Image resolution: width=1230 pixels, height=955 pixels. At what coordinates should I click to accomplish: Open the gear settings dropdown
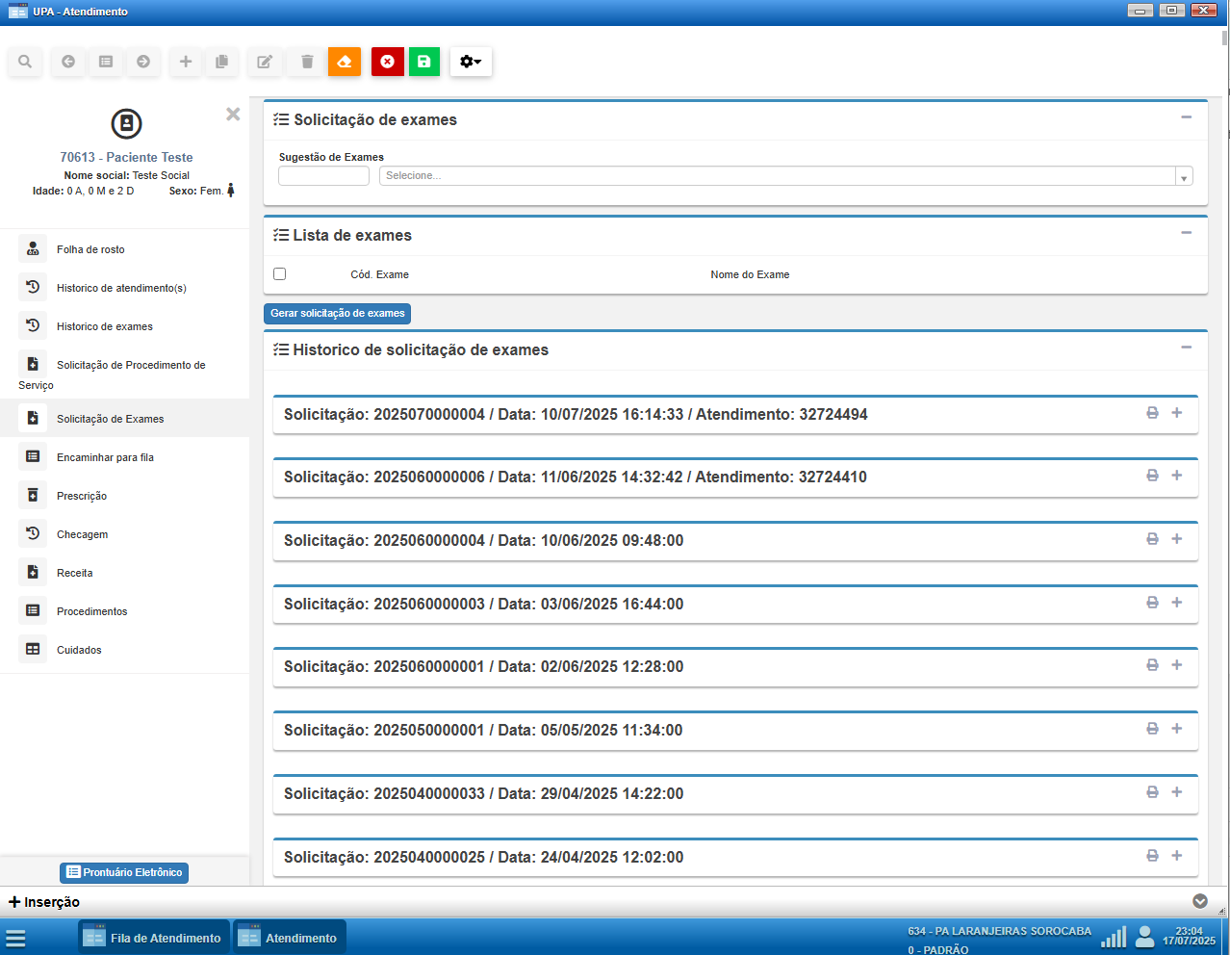(471, 62)
